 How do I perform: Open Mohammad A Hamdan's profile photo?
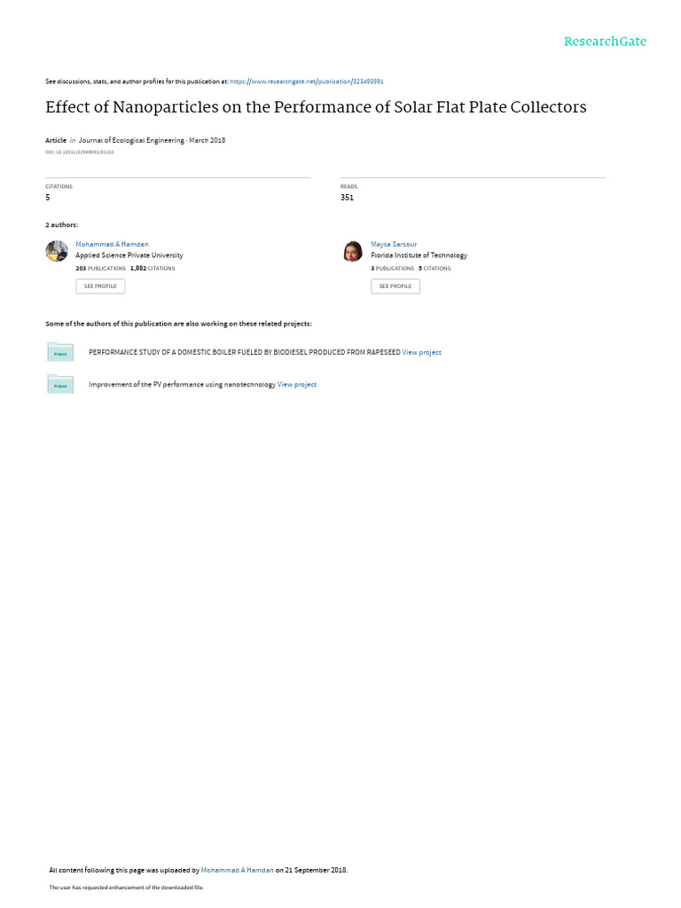click(x=57, y=251)
